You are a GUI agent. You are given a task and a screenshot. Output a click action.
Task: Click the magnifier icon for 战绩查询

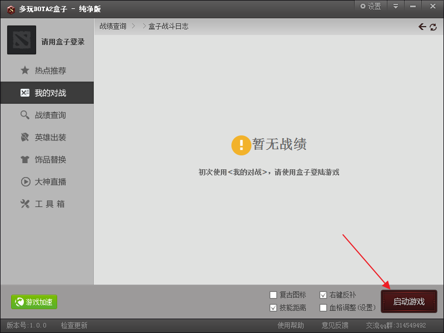point(25,115)
